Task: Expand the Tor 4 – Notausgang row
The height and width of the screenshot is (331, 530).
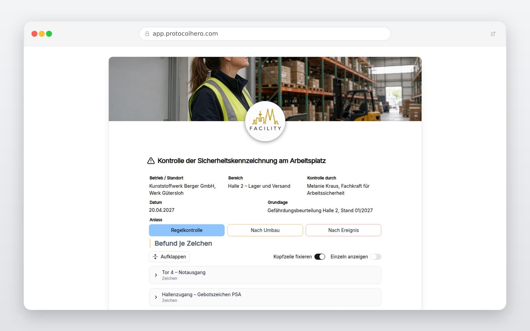Action: click(x=265, y=275)
